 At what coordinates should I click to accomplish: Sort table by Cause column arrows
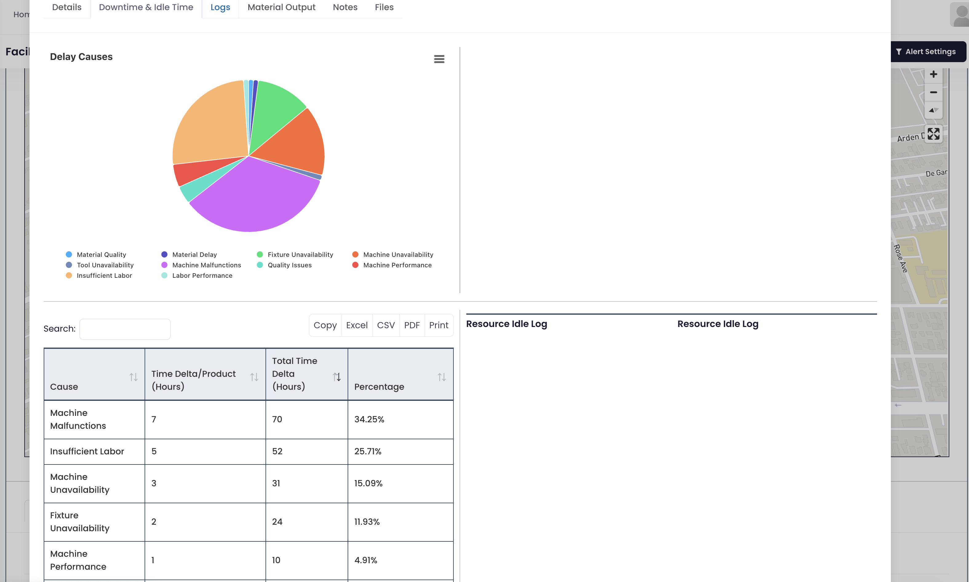[x=133, y=377]
